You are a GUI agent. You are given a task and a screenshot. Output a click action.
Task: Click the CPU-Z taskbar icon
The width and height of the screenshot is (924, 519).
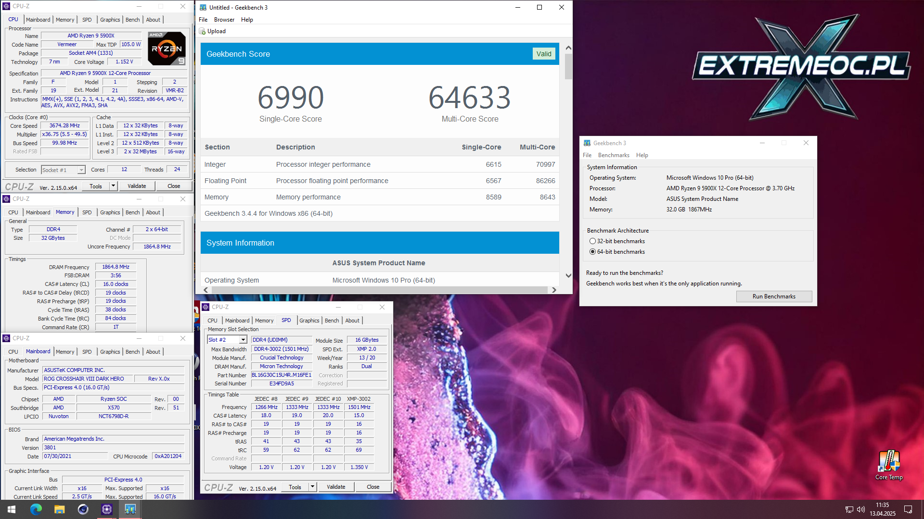[x=106, y=509]
